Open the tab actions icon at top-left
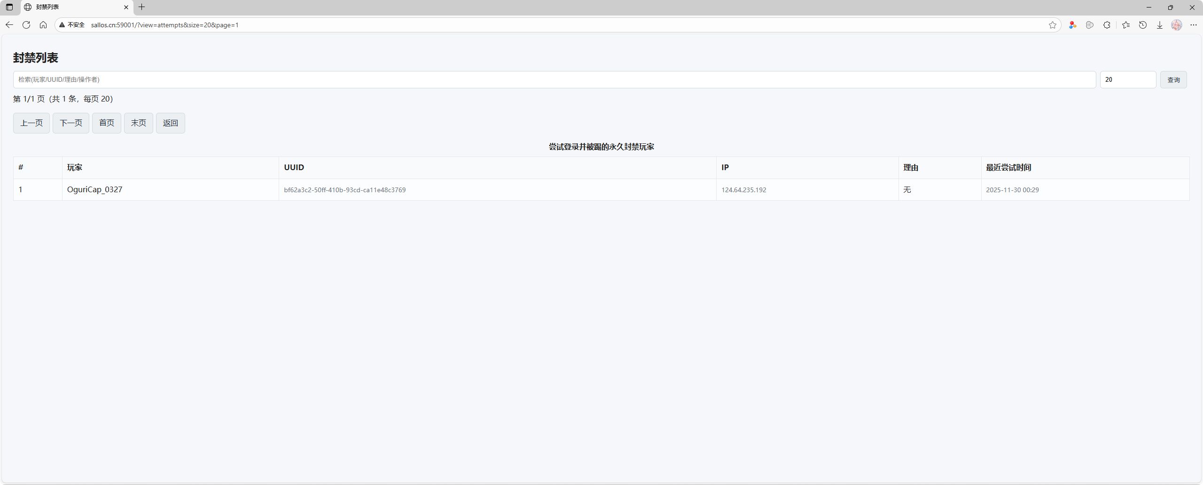 (9, 7)
